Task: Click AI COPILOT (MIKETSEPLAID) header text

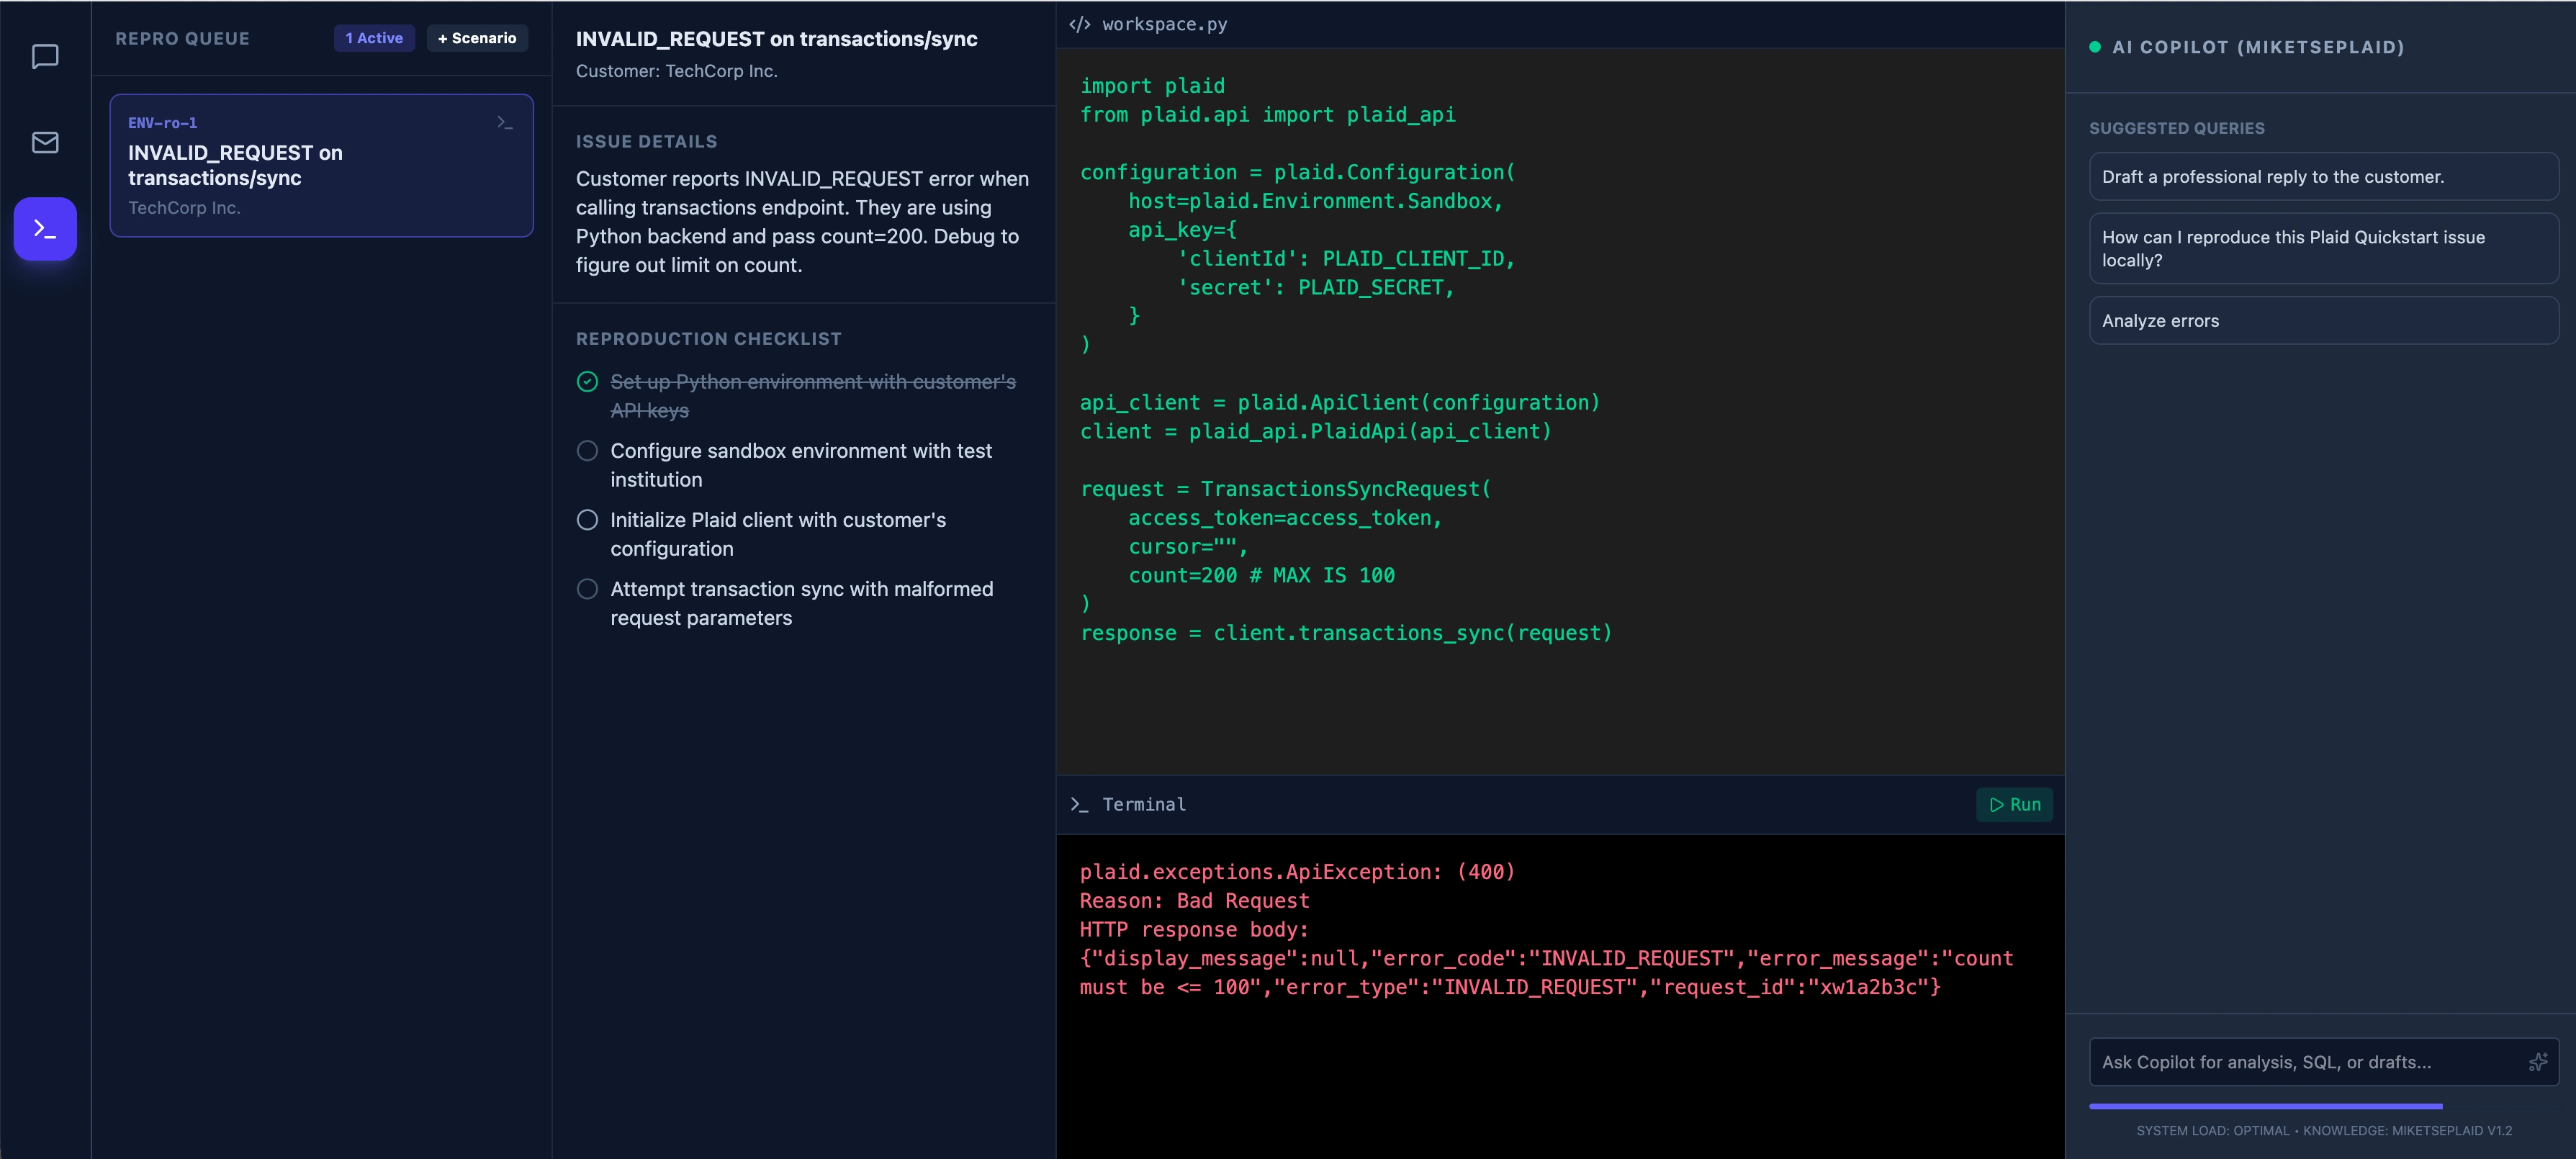Action: click(2258, 47)
